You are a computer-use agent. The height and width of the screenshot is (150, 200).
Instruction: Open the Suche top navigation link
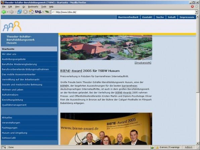(x=160, y=17)
